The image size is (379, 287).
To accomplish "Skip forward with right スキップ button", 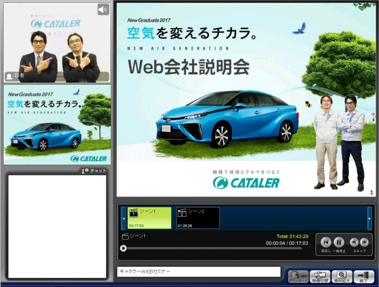I will (x=364, y=242).
